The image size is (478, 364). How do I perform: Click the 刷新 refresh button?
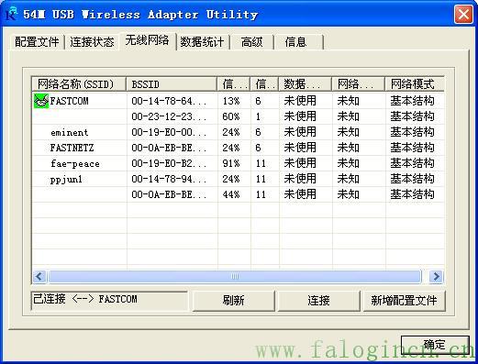pyautogui.click(x=233, y=301)
